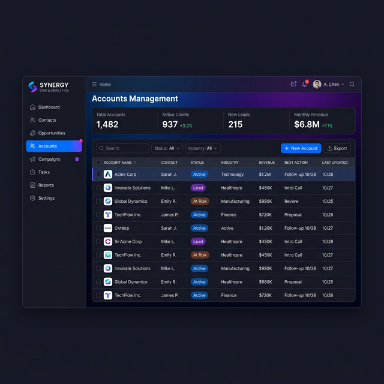Click the CM&ırp company logo

point(108,228)
